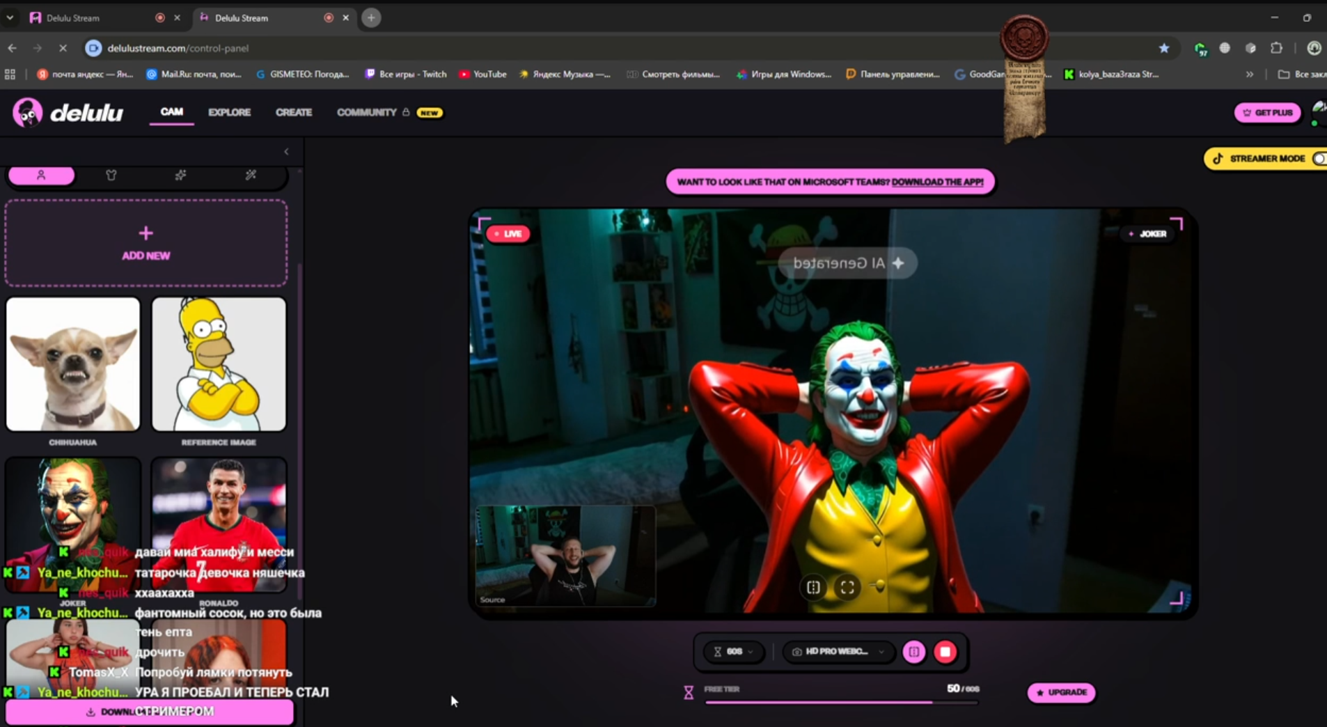Open the green extension with 97 badge

(x=1200, y=49)
